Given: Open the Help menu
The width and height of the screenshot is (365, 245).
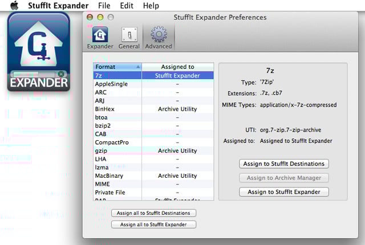Looking at the screenshot, I should pyautogui.click(x=151, y=5).
